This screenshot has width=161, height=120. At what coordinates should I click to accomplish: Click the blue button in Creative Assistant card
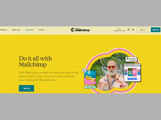coord(132,79)
